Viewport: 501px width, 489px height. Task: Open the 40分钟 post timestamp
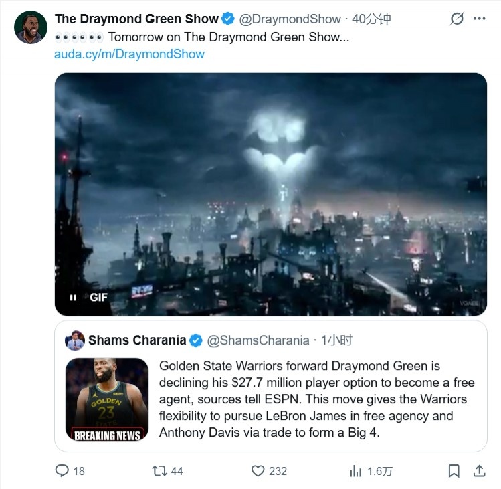(x=371, y=19)
